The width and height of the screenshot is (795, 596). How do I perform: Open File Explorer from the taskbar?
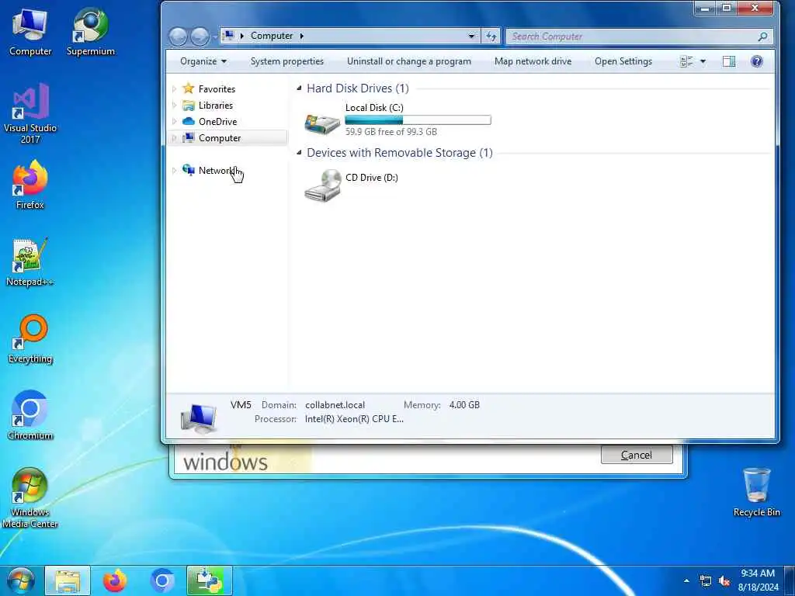pos(68,580)
